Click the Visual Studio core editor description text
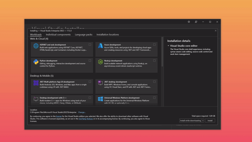The height and width of the screenshot is (142, 252). click(191, 52)
